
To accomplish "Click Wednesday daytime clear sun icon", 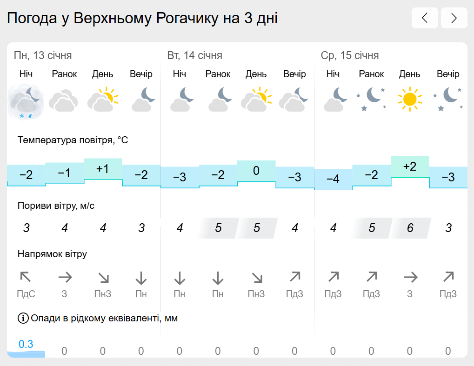I will 410,99.
